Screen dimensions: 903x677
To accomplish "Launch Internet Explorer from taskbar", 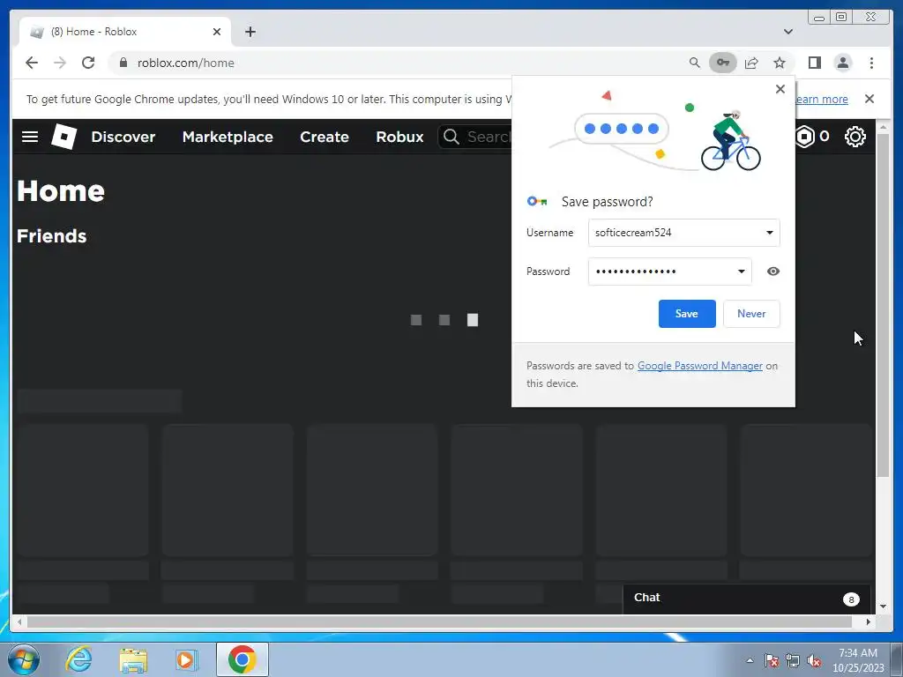I will 78,659.
